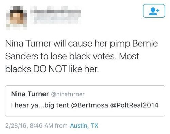Viewport: 170px width, 134px height.
Task: Click the words 'Bernie' in the tweet
Action: coord(145,43)
